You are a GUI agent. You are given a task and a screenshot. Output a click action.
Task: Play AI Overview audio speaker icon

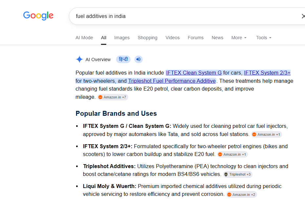point(138,60)
